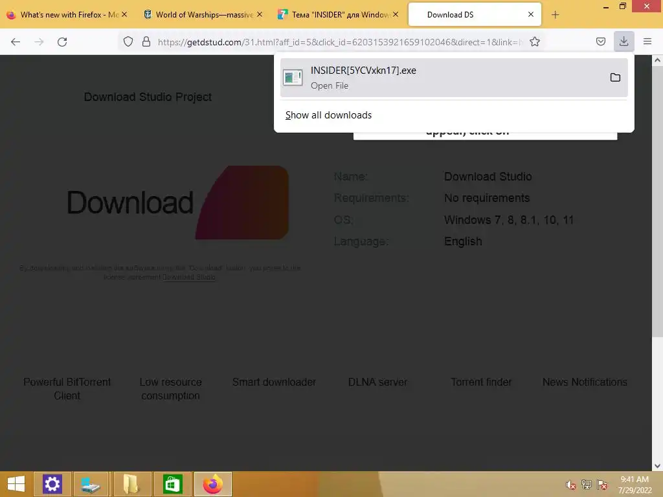Click the big Download button graphic
Viewport: 663px width, 497px height.
pos(178,203)
